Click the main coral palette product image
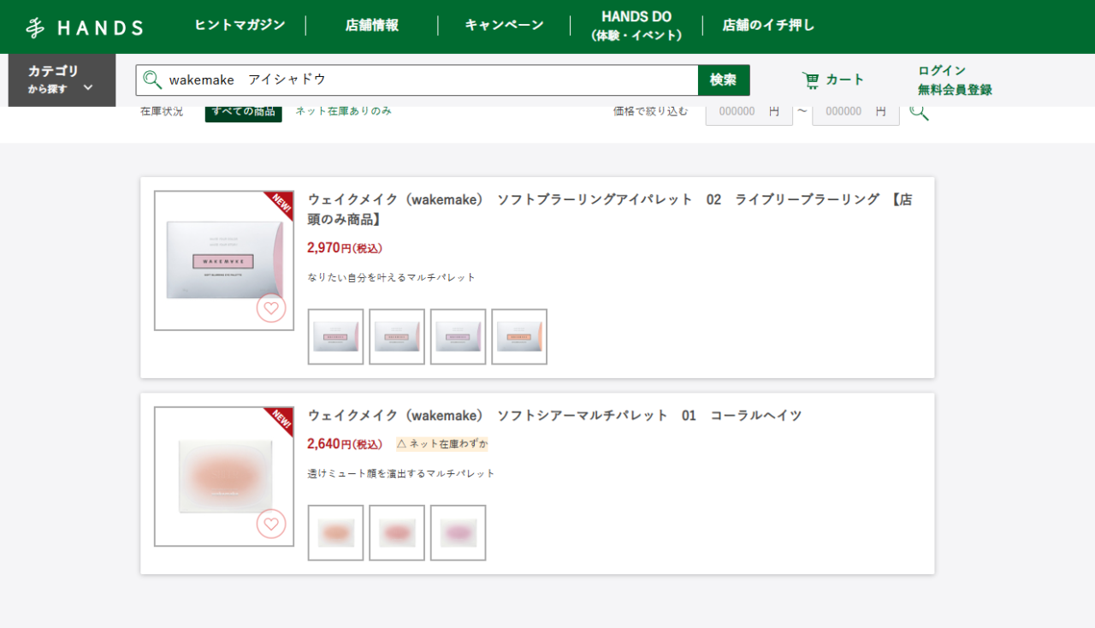This screenshot has height=628, width=1095. coord(224,477)
